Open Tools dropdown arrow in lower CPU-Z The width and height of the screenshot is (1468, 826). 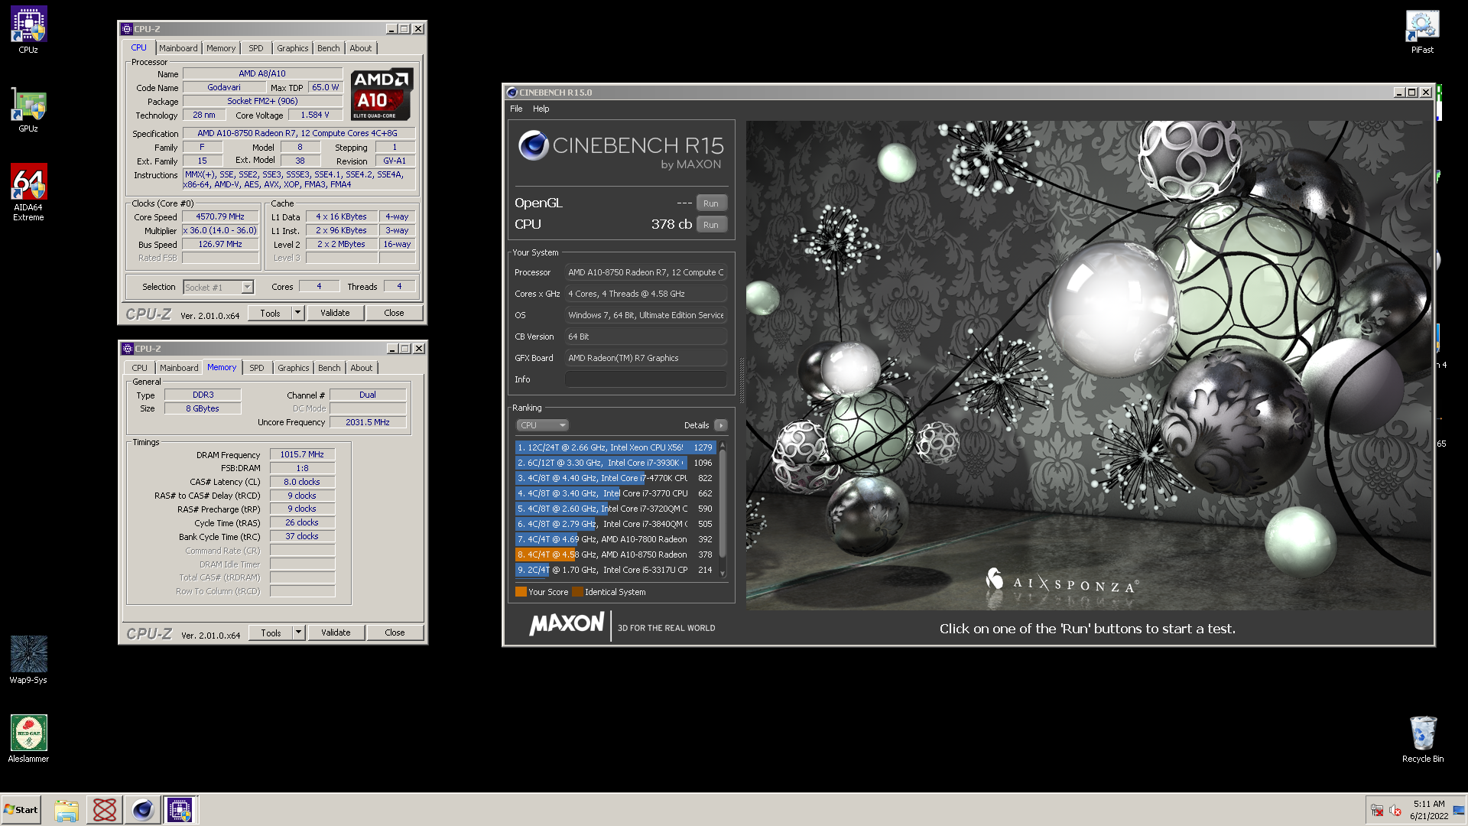pos(299,633)
